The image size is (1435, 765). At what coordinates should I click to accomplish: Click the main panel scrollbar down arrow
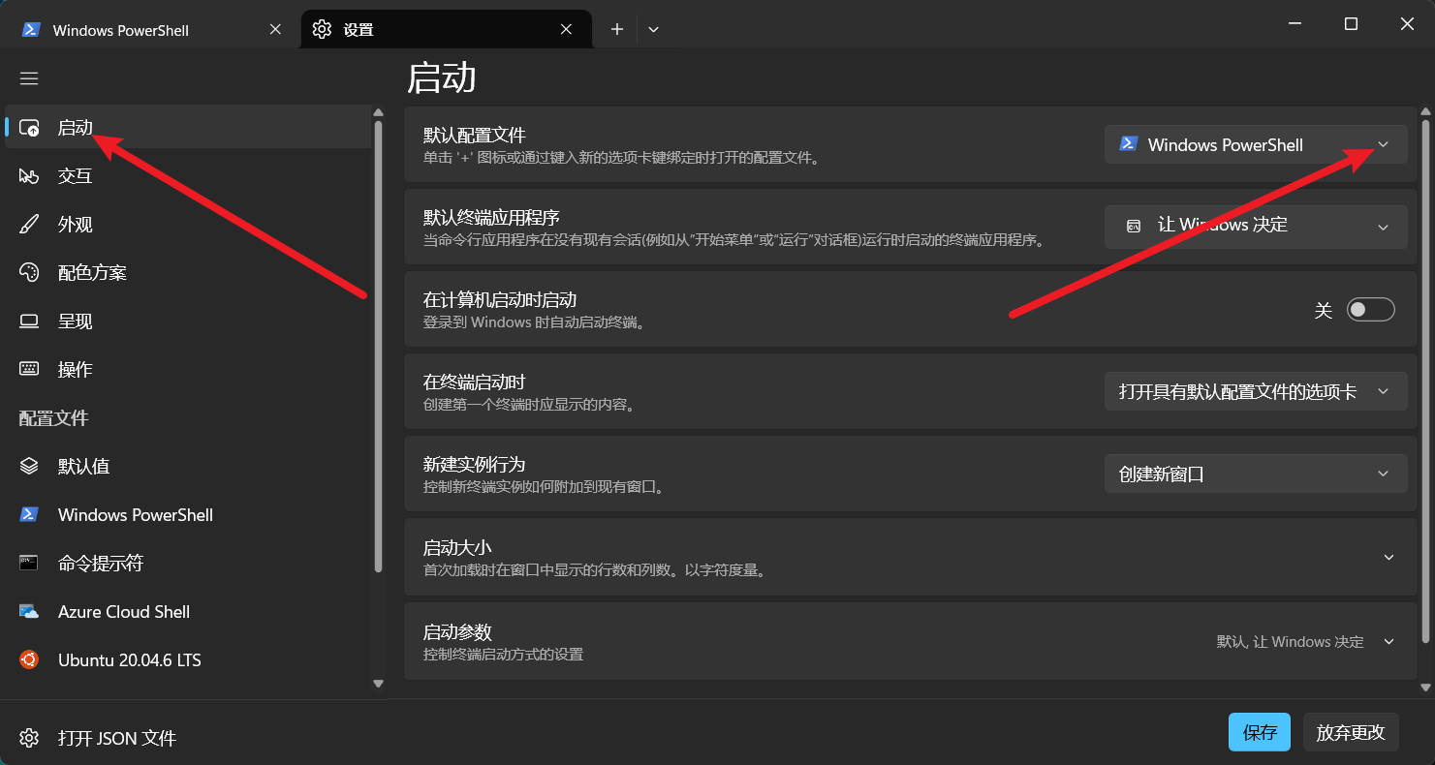tap(1425, 687)
